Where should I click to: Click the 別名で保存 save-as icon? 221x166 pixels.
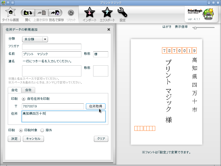tap(56, 13)
